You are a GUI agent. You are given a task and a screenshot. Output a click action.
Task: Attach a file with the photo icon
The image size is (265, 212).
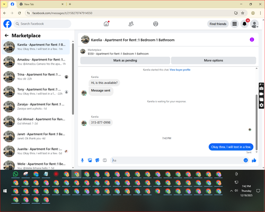pyautogui.click(x=90, y=160)
